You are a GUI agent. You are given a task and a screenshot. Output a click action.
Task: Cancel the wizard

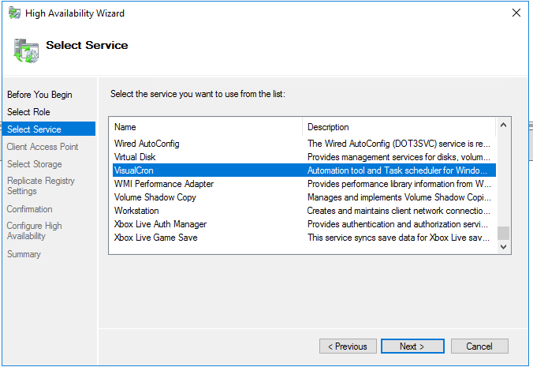(479, 346)
